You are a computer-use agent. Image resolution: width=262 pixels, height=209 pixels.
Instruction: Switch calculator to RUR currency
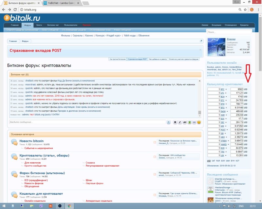pos(218,161)
